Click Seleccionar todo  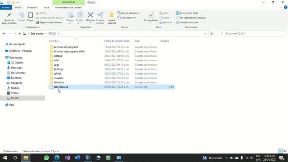pyautogui.click(x=187, y=13)
